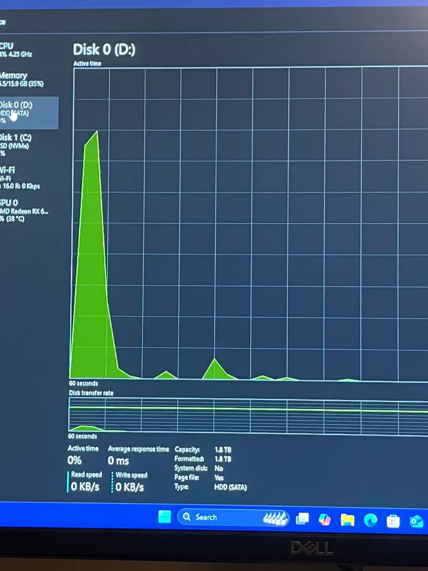This screenshot has height=571, width=428.
Task: Click the Capacity value 1.8 TB
Action: (x=223, y=450)
